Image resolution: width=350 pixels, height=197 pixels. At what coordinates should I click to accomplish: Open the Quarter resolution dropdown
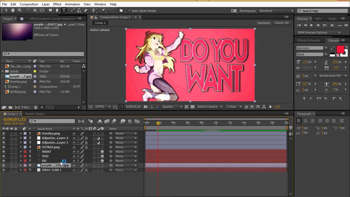pyautogui.click(x=172, y=107)
